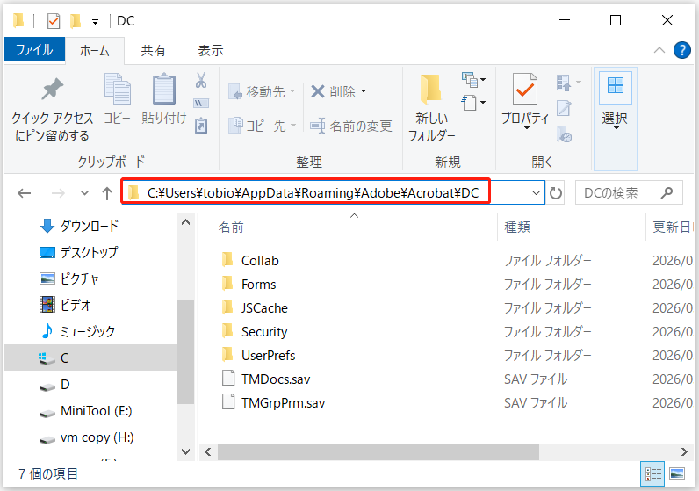Click the Paste shortcut icon
The height and width of the screenshot is (491, 699).
[x=201, y=126]
